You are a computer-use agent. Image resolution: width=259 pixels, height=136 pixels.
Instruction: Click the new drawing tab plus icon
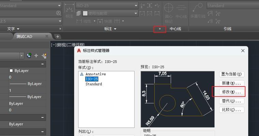point(58,36)
